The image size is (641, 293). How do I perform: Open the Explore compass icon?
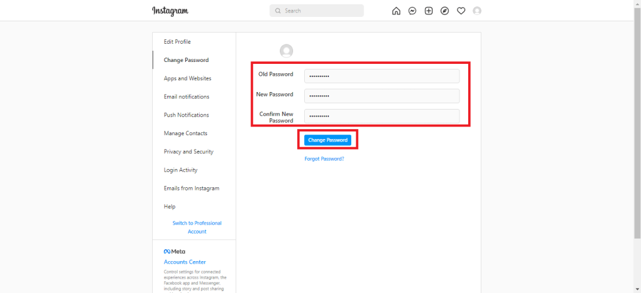click(445, 11)
